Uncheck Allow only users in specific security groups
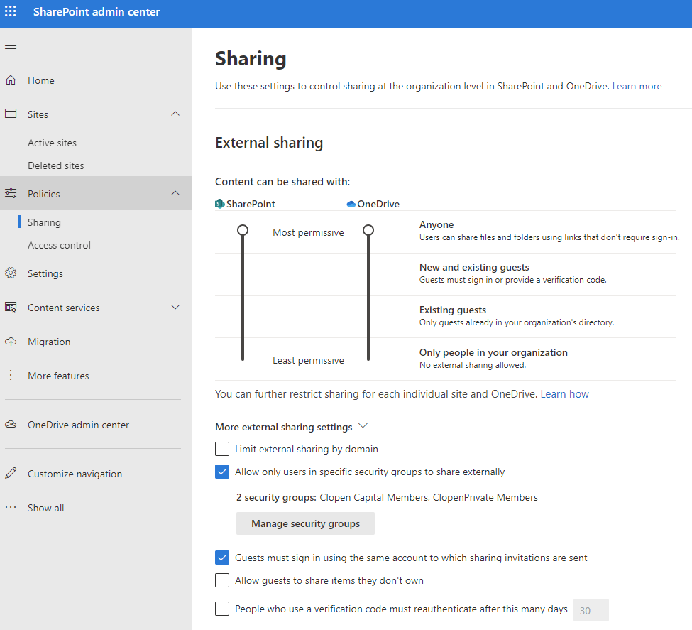This screenshot has height=630, width=692. 222,472
